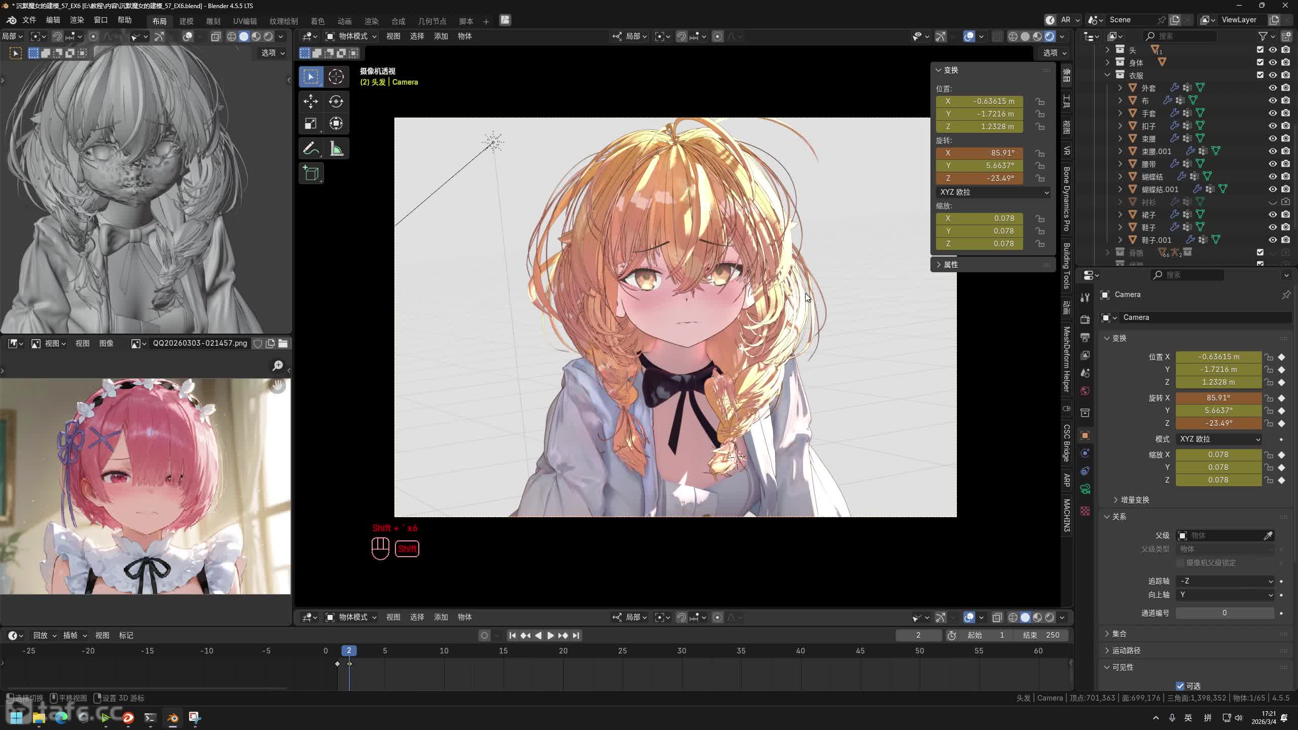The image size is (1298, 730).
Task: Activate the Annotate pencil tool
Action: tap(311, 149)
